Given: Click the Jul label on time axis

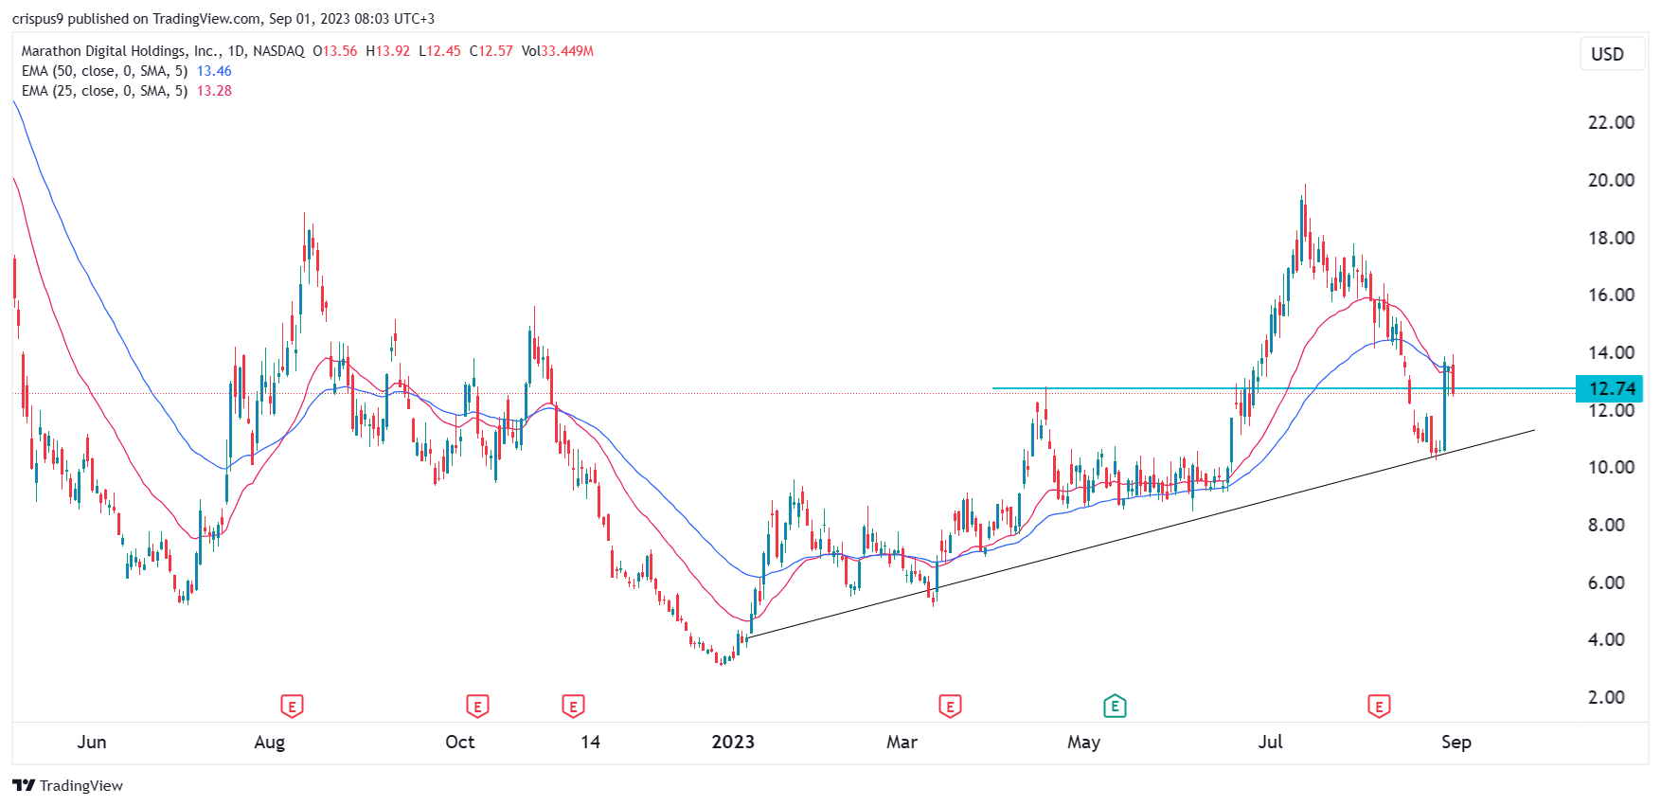Looking at the screenshot, I should [1270, 742].
